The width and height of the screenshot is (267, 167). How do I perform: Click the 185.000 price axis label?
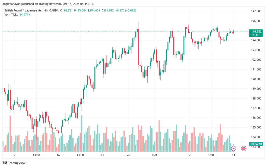coord(256,127)
